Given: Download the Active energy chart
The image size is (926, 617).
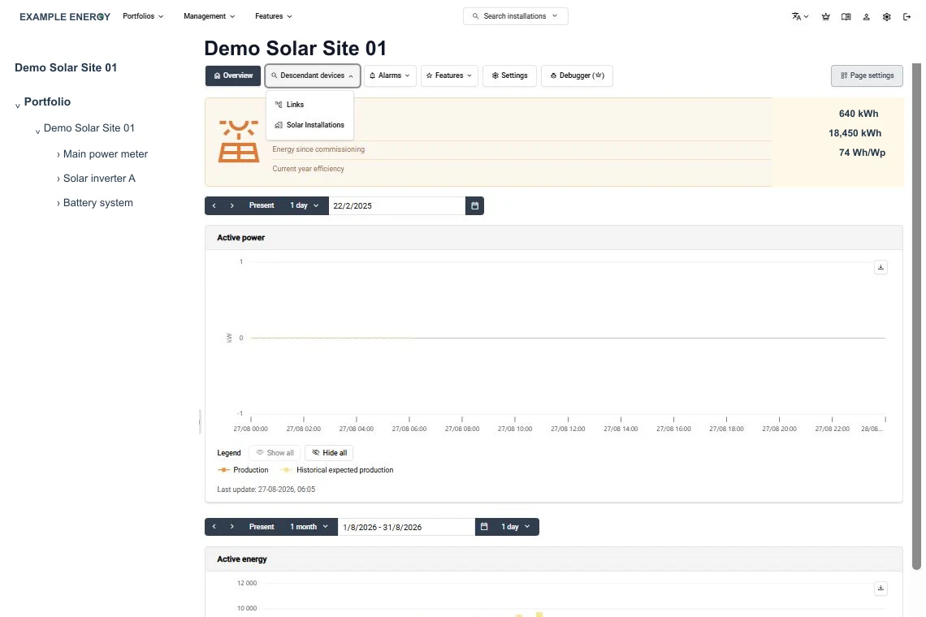Looking at the screenshot, I should click(x=881, y=588).
